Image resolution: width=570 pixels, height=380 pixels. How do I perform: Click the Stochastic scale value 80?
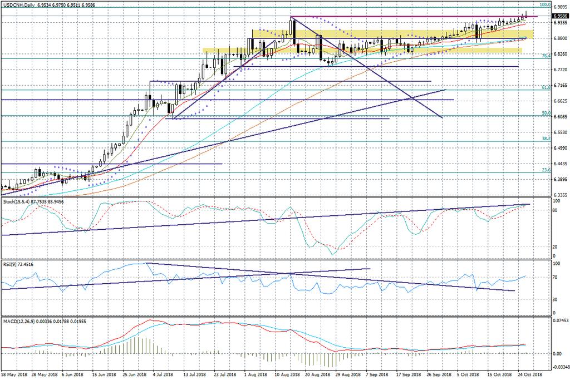555,210
